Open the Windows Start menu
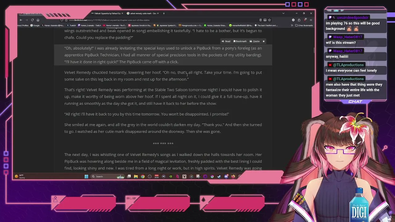Viewport: 395px width, 222px height. 86,176
